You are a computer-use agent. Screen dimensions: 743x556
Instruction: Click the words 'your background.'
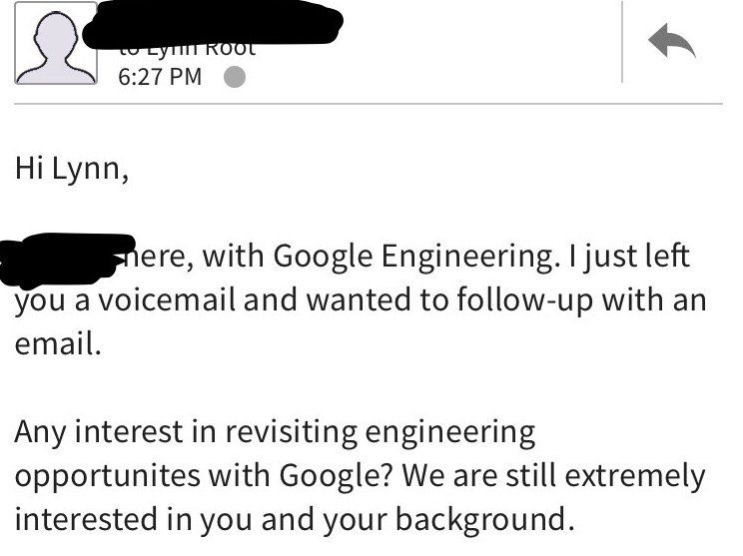point(487,521)
